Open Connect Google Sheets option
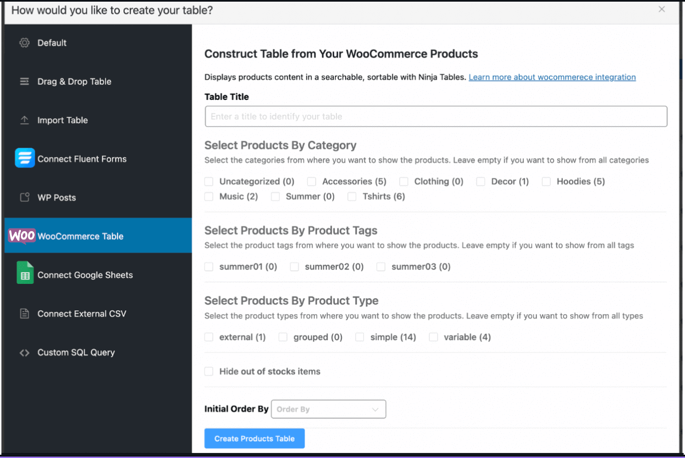Image resolution: width=685 pixels, height=458 pixels. (x=98, y=275)
